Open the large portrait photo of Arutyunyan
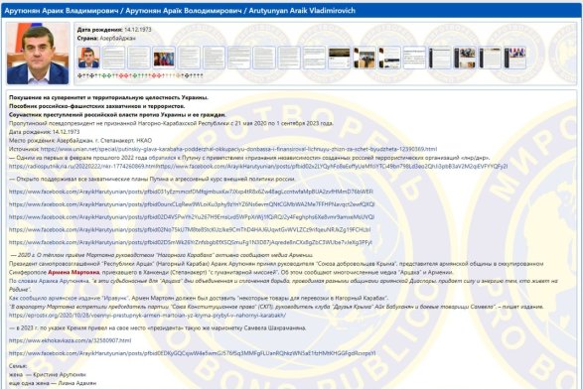The width and height of the screenshot is (583, 390). click(38, 54)
